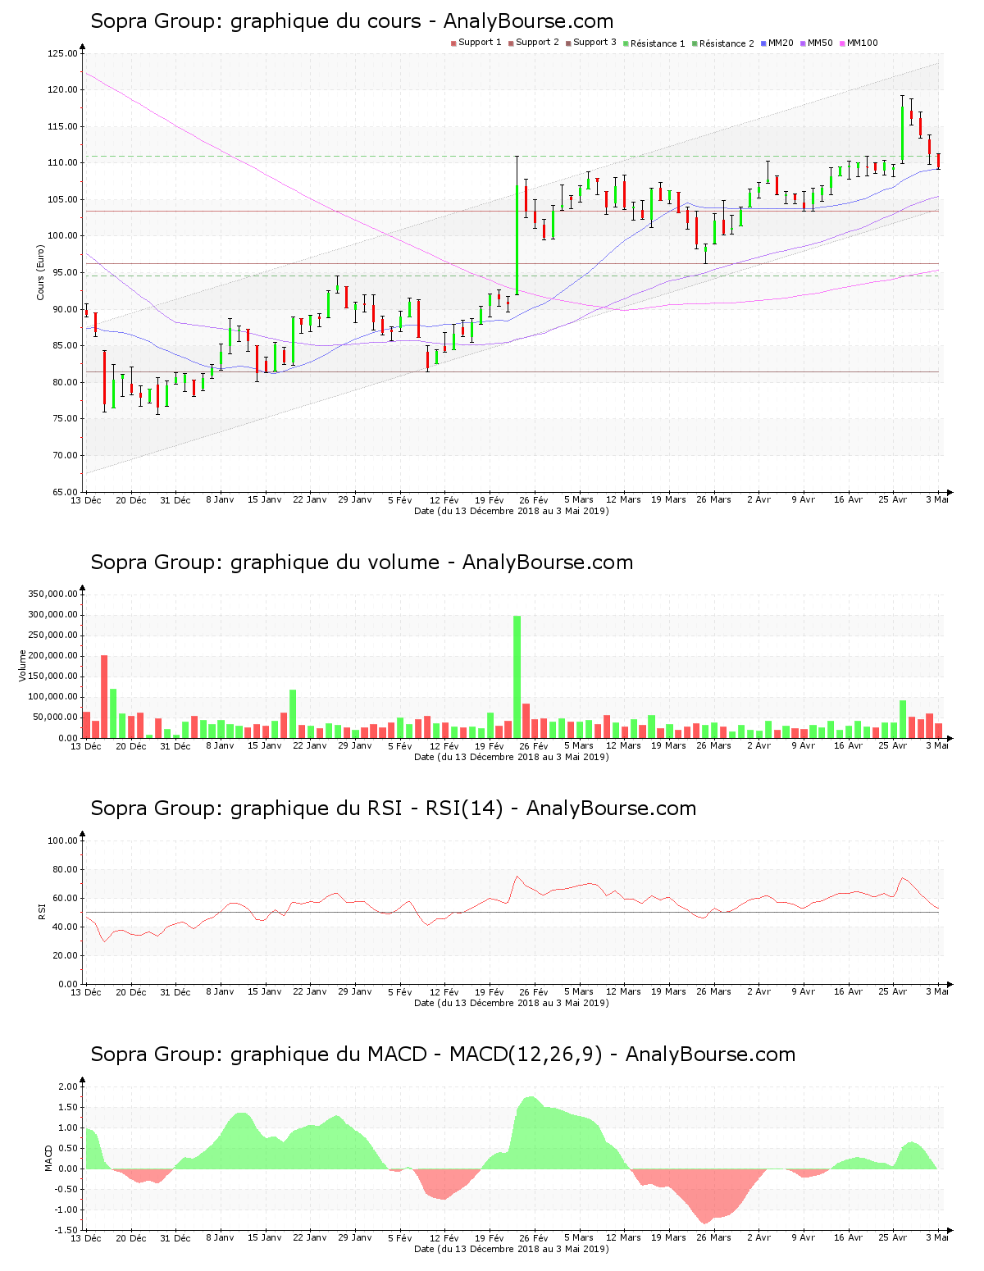Click '26 Fév' date under the price chart
984x1271 pixels.
click(x=534, y=500)
